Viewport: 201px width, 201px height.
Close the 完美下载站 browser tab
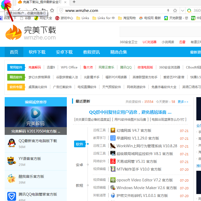click(x=65, y=2)
